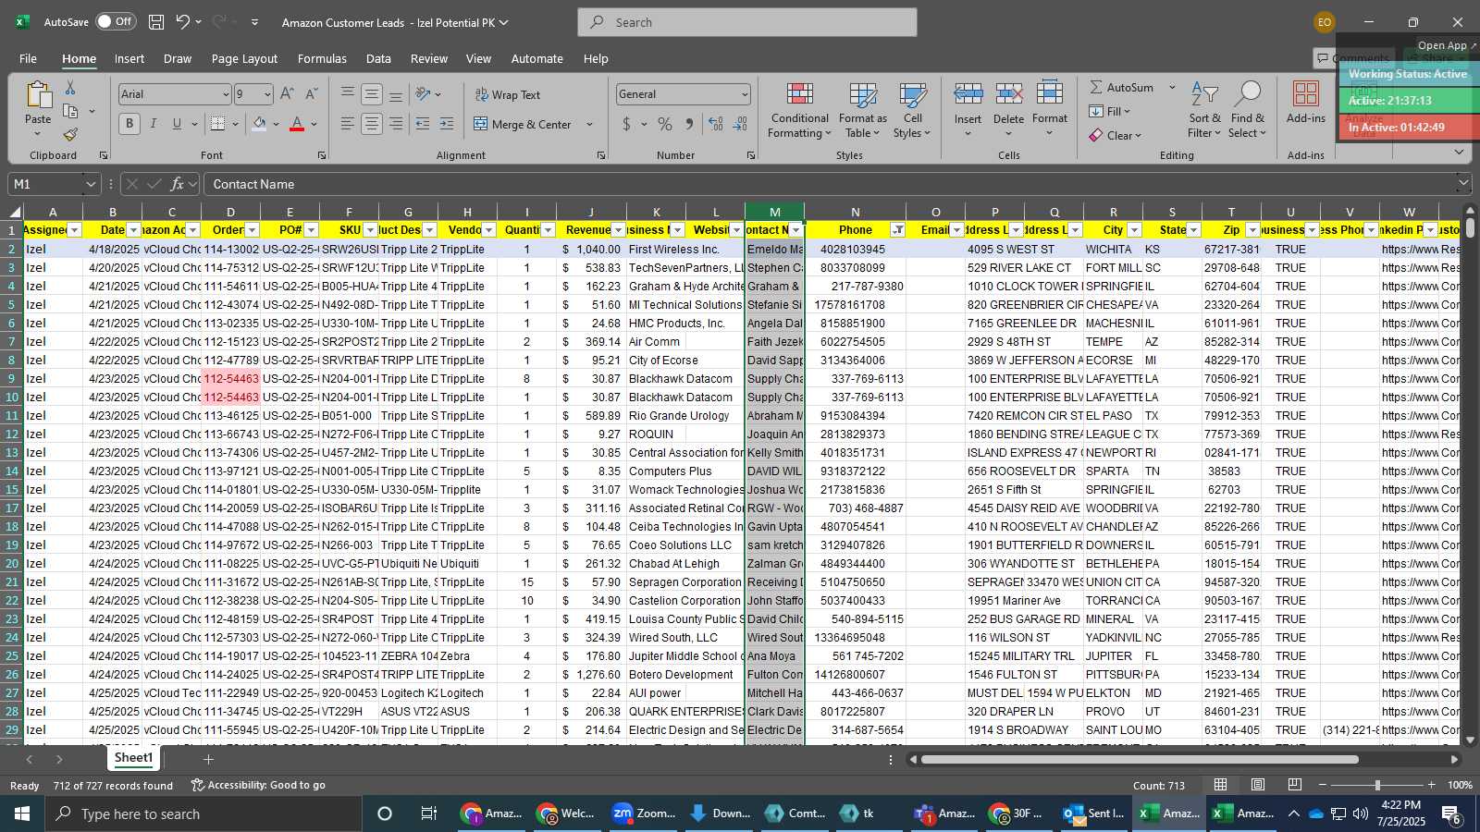The width and height of the screenshot is (1480, 832).
Task: Toggle Underline formatting
Action: pyautogui.click(x=177, y=123)
